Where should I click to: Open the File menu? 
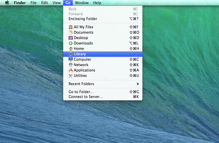(33, 3)
